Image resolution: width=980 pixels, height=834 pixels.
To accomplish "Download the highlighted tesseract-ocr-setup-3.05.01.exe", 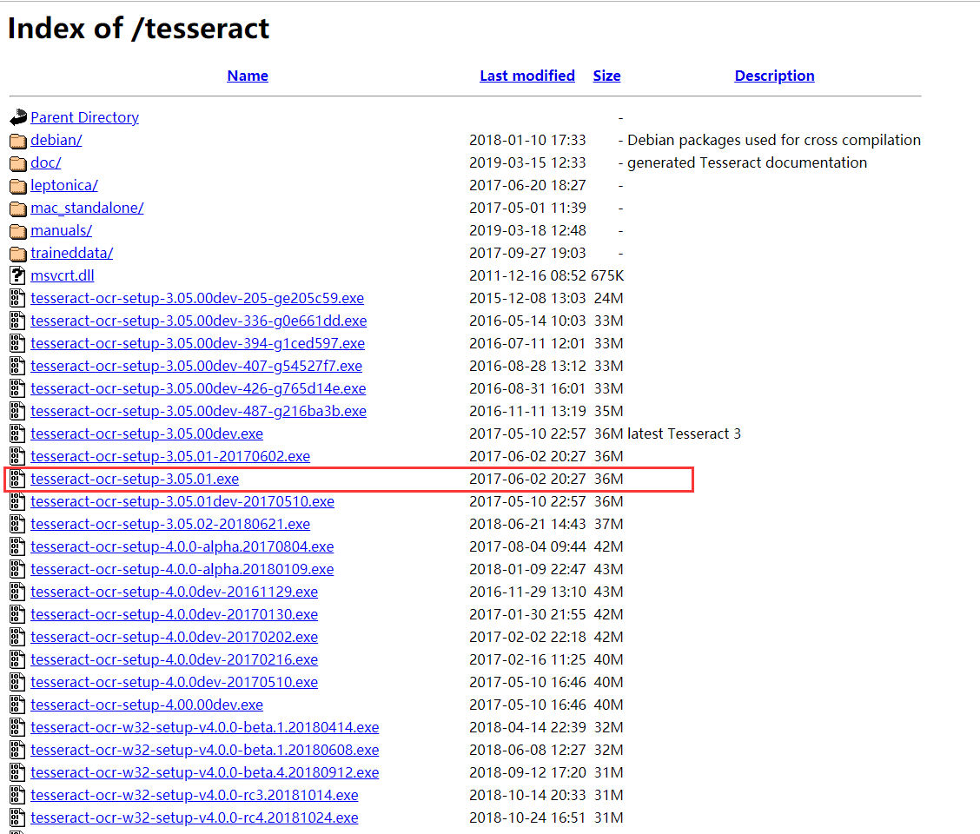I will point(135,479).
